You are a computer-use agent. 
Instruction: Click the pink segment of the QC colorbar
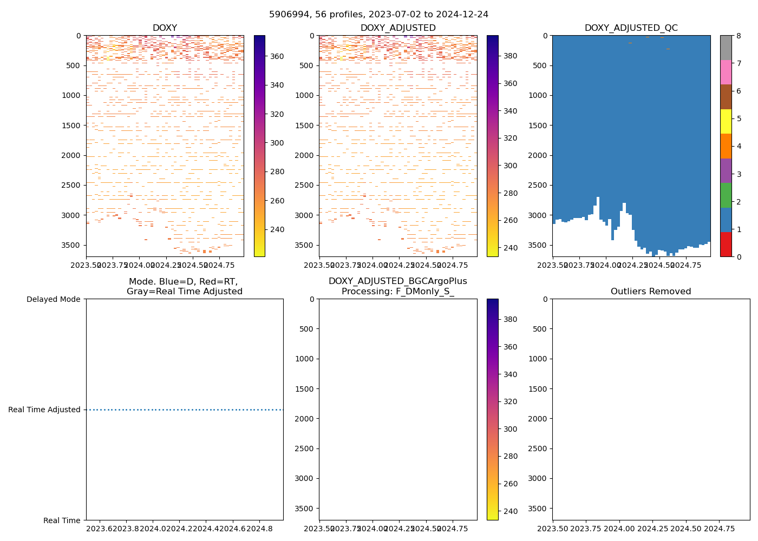[x=726, y=72]
